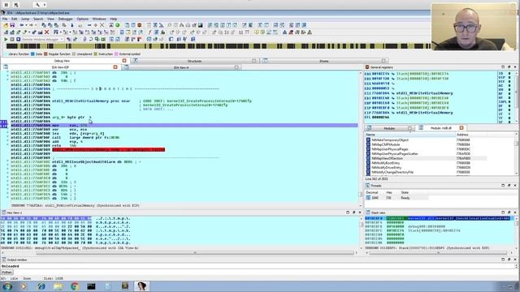
Task: Open the Options menu
Action: pyautogui.click(x=83, y=19)
